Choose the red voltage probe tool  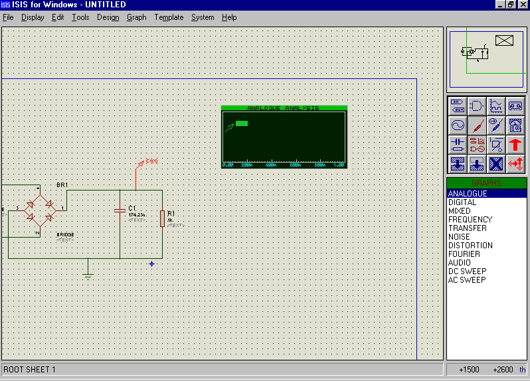pyautogui.click(x=476, y=125)
